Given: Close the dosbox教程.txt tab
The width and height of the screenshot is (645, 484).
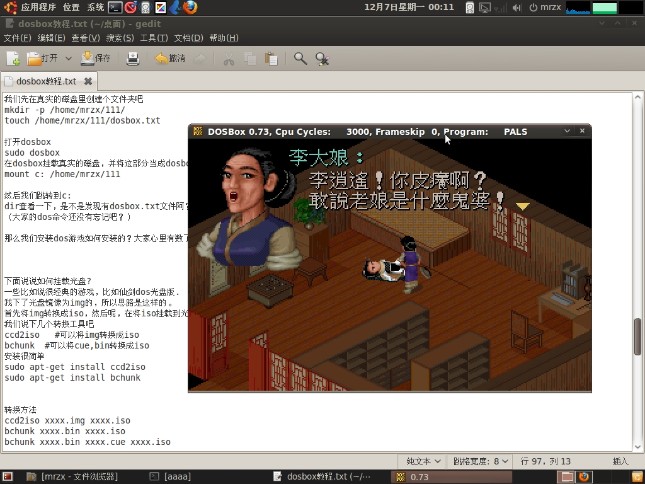Looking at the screenshot, I should (88, 81).
